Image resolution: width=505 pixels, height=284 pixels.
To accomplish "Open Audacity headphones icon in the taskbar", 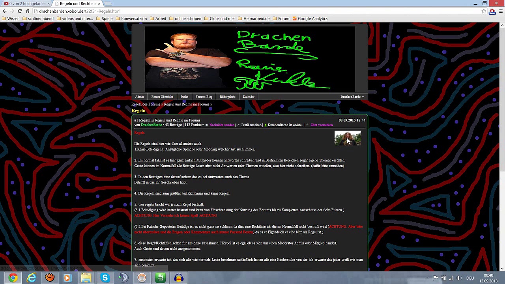I will click(179, 278).
